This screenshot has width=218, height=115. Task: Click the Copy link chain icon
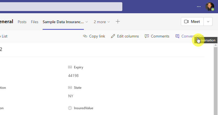(85, 36)
